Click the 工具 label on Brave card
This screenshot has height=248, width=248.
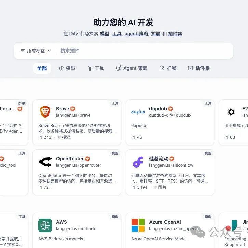pos(115,103)
